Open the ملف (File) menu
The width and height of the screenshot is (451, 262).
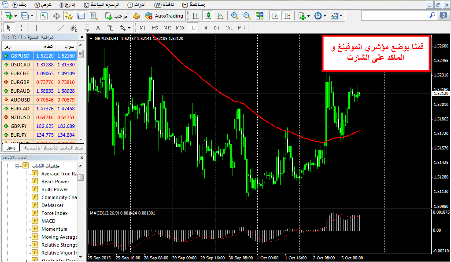(19, 4)
